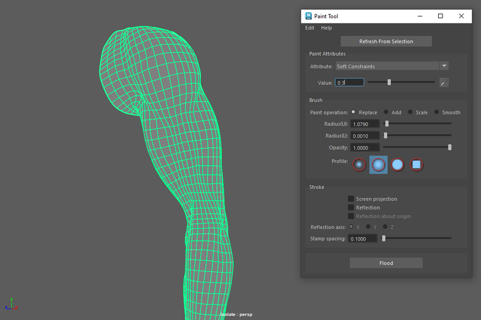Select the Add paint operation
The width and height of the screenshot is (481, 320).
[386, 112]
